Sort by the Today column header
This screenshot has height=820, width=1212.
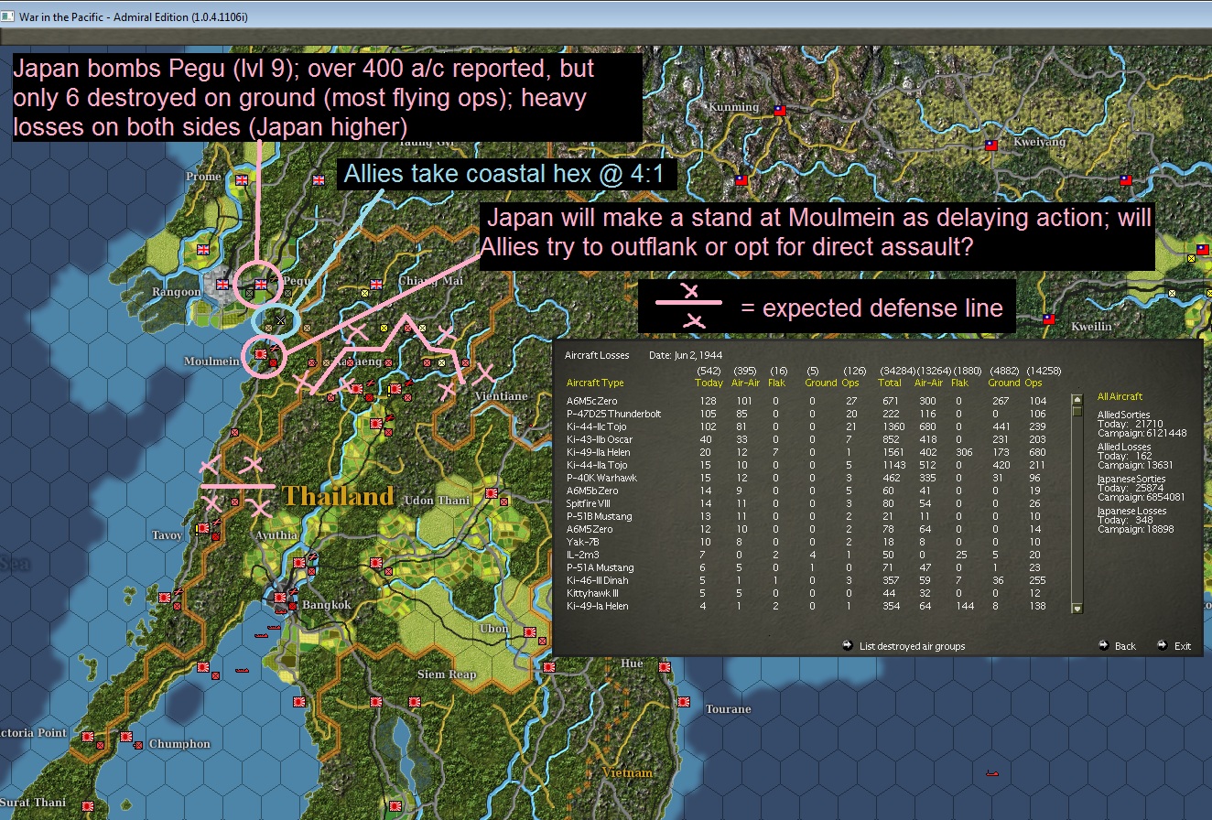709,383
